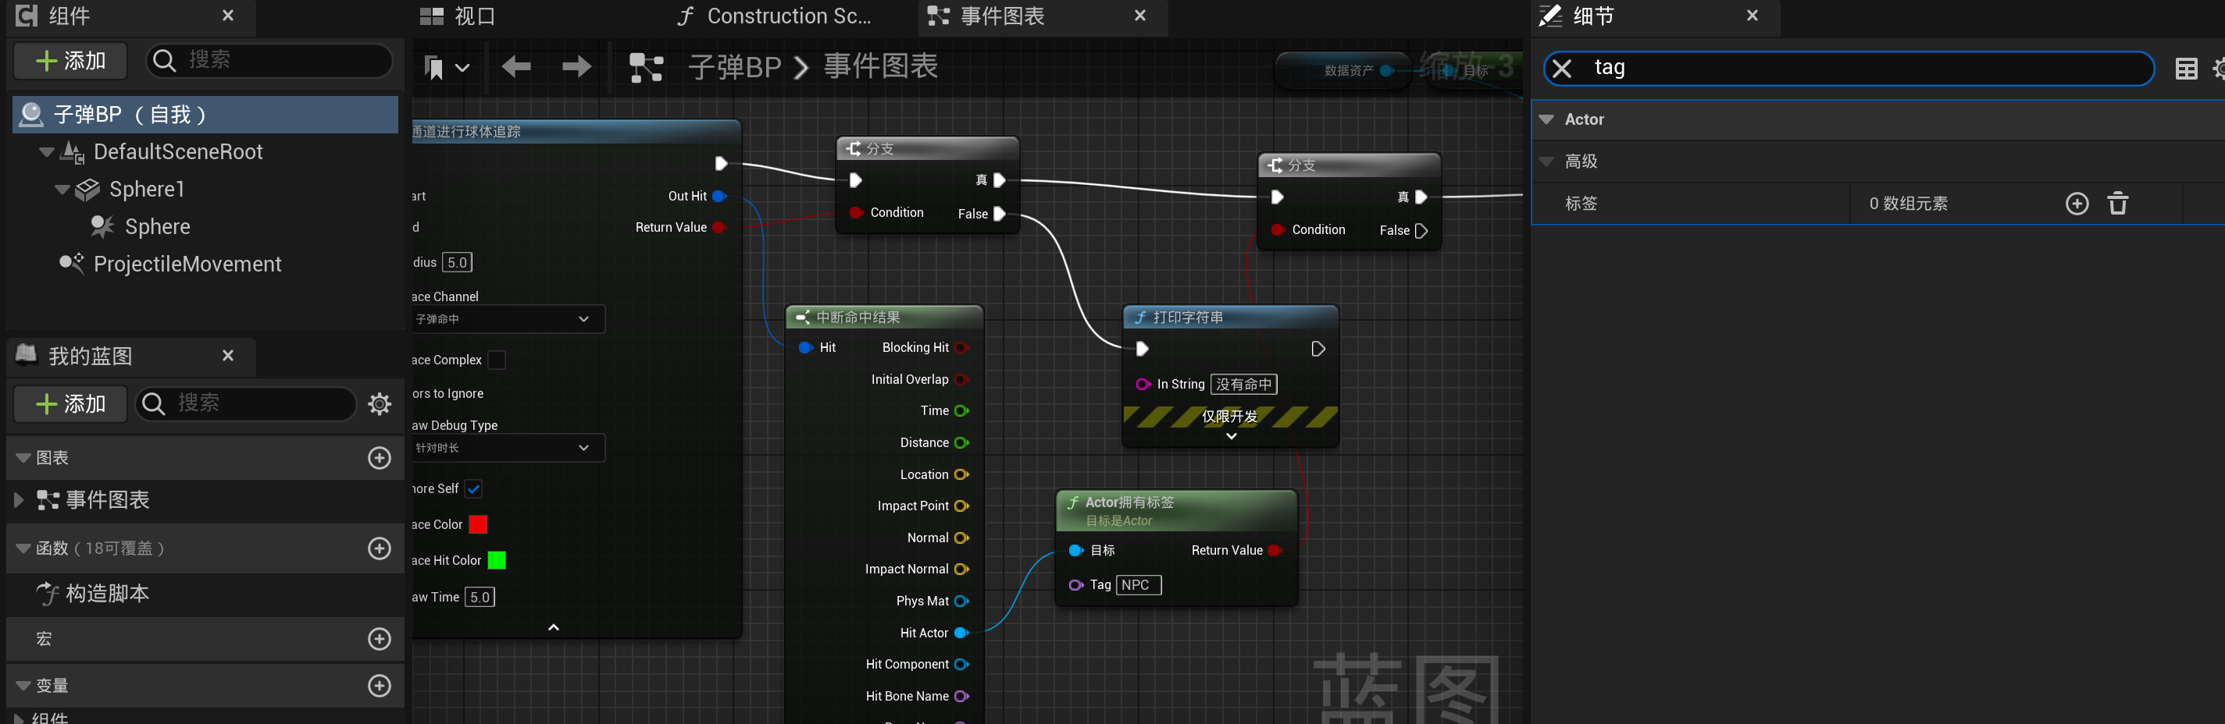This screenshot has width=2225, height=724.
Task: Click the Blocking Hit output pin
Action: pyautogui.click(x=961, y=348)
